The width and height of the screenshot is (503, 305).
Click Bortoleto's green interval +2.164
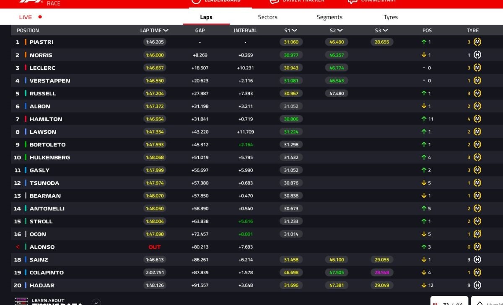[x=246, y=144]
